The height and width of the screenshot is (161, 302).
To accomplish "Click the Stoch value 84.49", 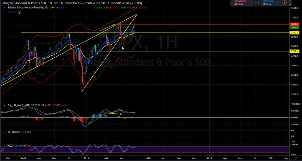I will point(19,146).
